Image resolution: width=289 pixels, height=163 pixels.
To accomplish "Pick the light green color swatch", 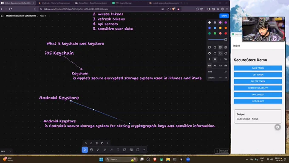I will [x=215, y=34].
